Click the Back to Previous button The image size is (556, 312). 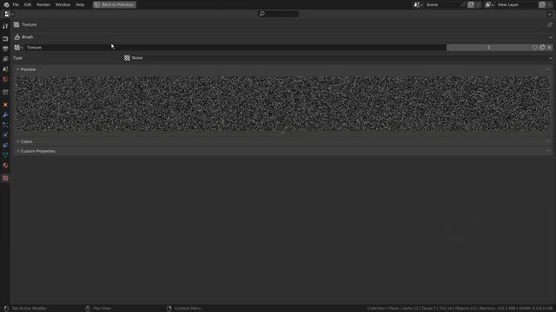pyautogui.click(x=115, y=4)
